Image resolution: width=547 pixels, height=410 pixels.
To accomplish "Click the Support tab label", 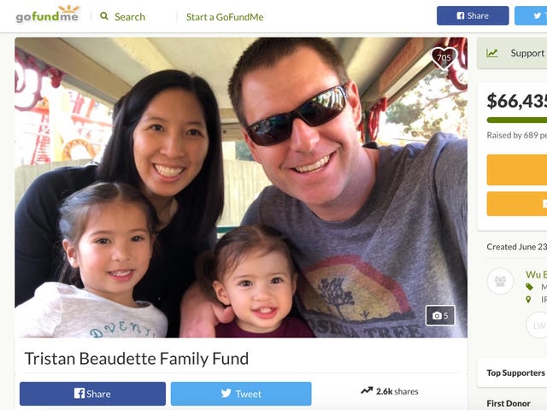I will coord(528,53).
